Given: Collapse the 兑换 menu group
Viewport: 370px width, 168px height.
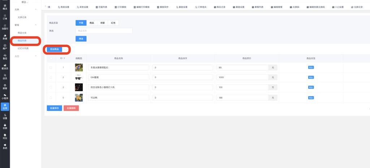Looking at the screenshot, I should click(36, 9).
